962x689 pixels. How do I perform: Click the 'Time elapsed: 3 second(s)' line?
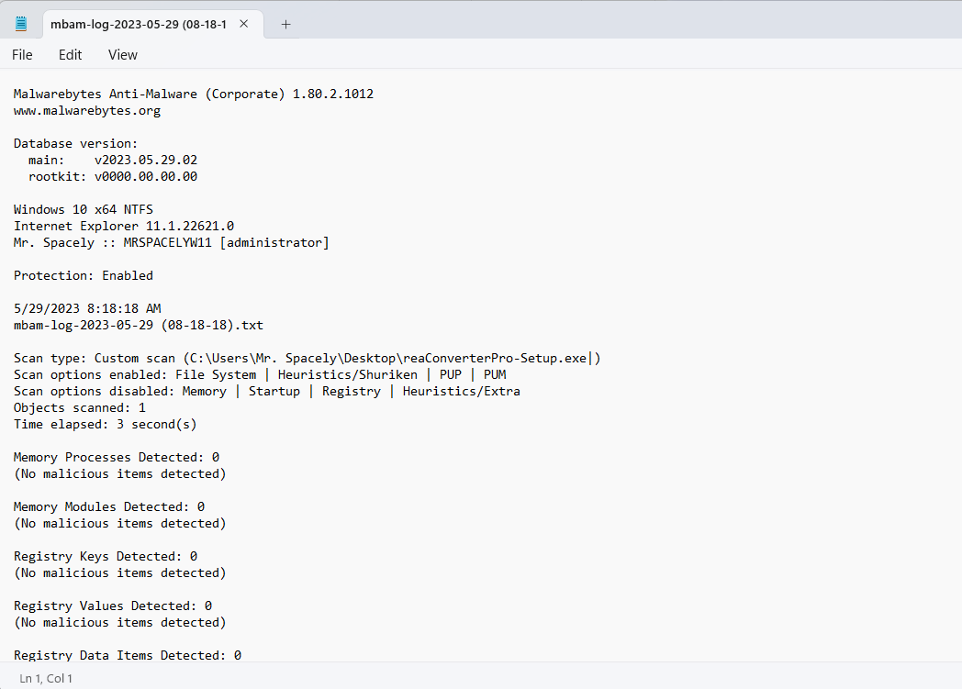coord(105,425)
